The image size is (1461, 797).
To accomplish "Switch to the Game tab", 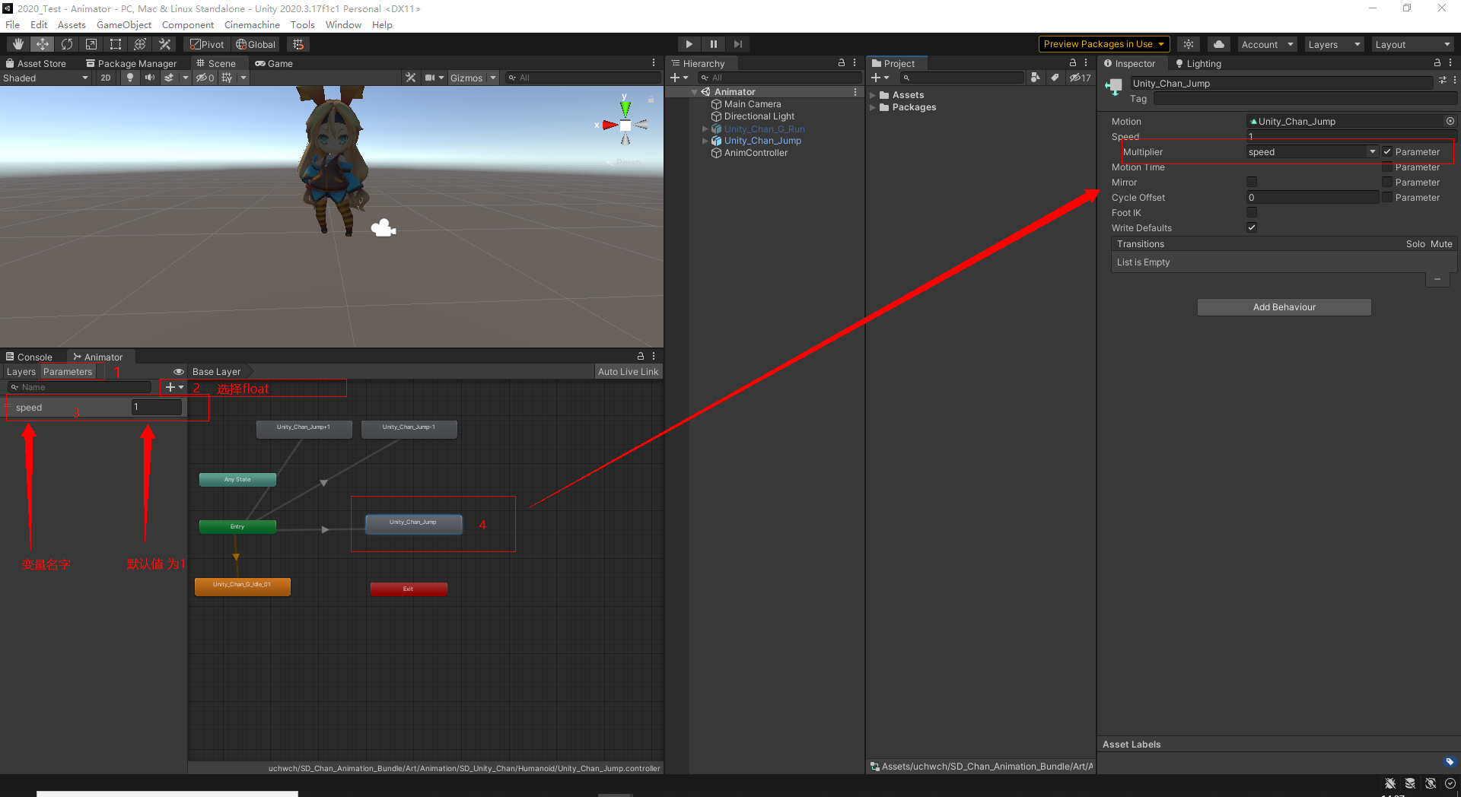I will 274,63.
